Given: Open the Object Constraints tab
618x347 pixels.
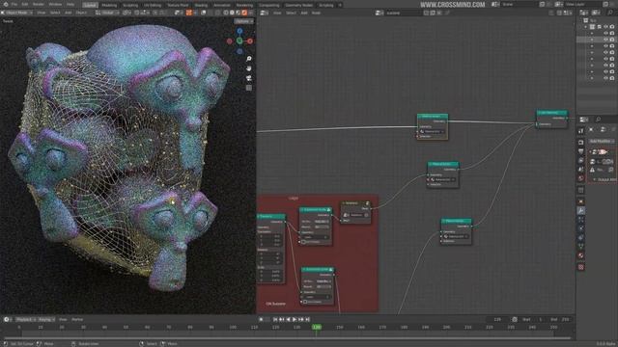Looking at the screenshot, I should click(581, 238).
